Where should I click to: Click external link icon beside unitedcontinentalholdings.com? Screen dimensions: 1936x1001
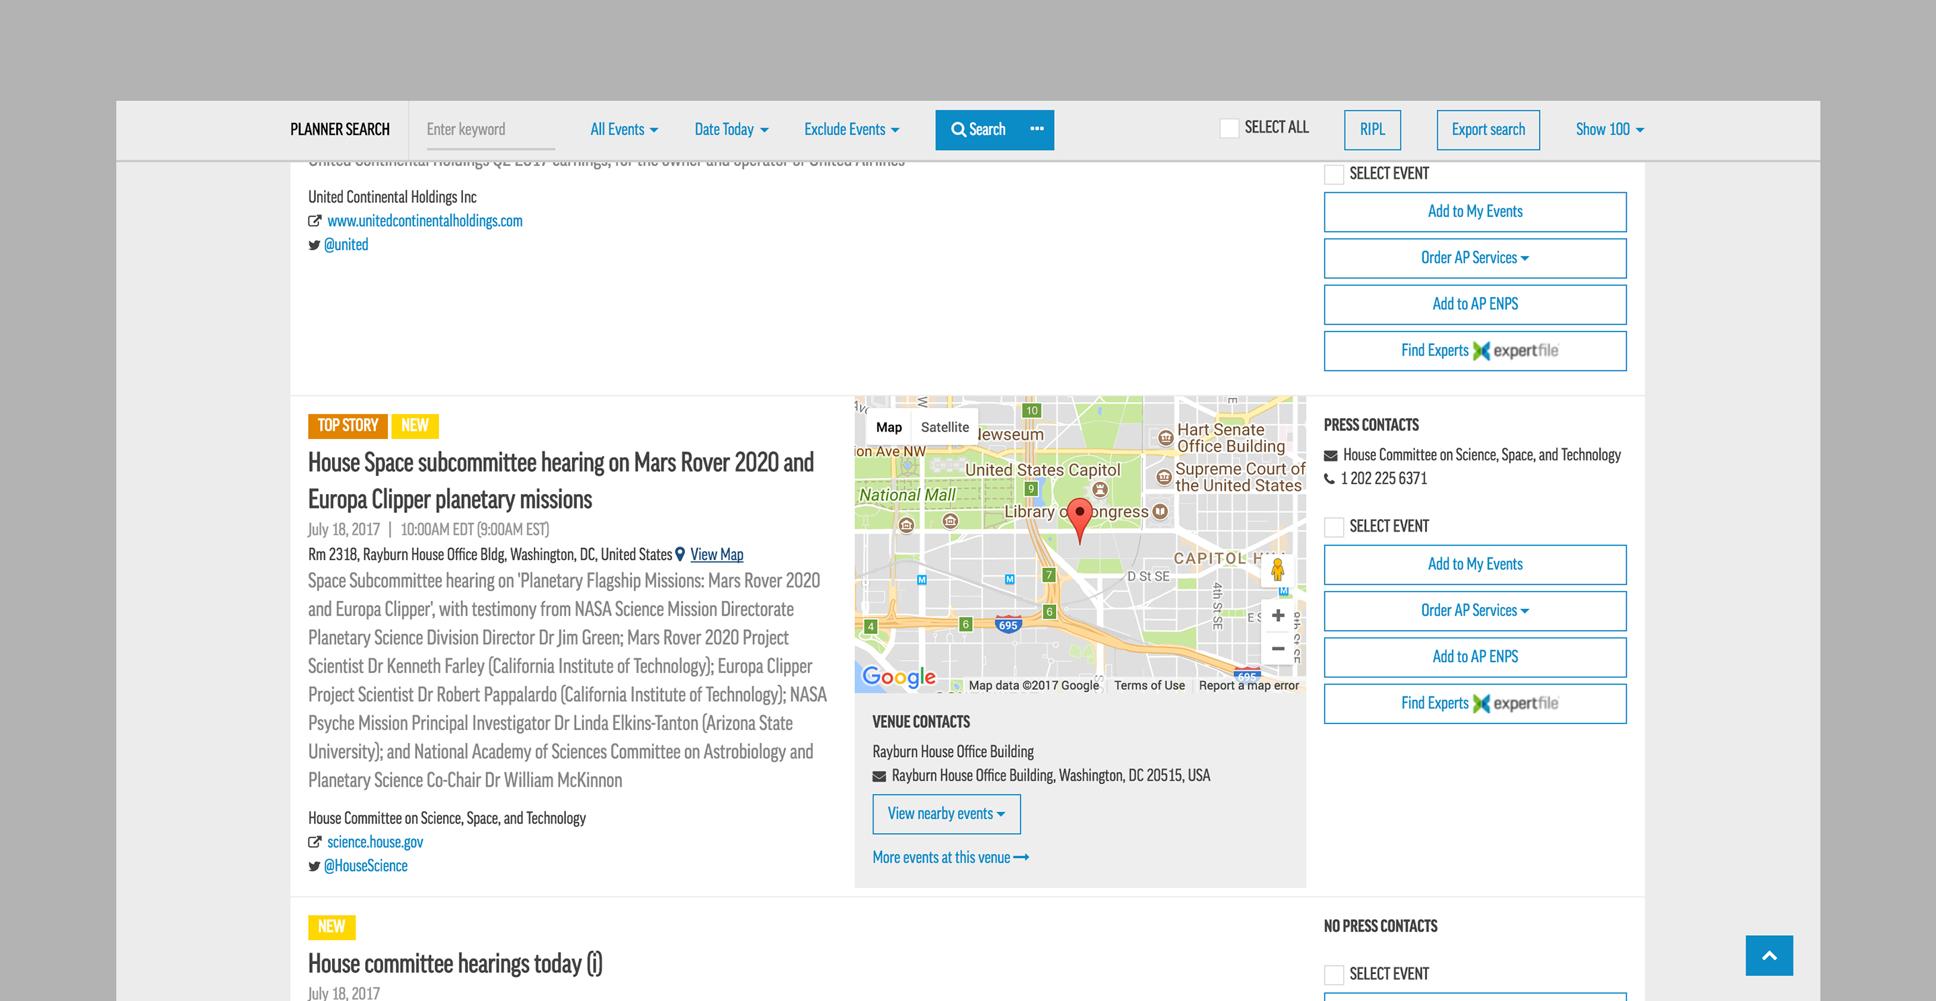click(x=315, y=221)
